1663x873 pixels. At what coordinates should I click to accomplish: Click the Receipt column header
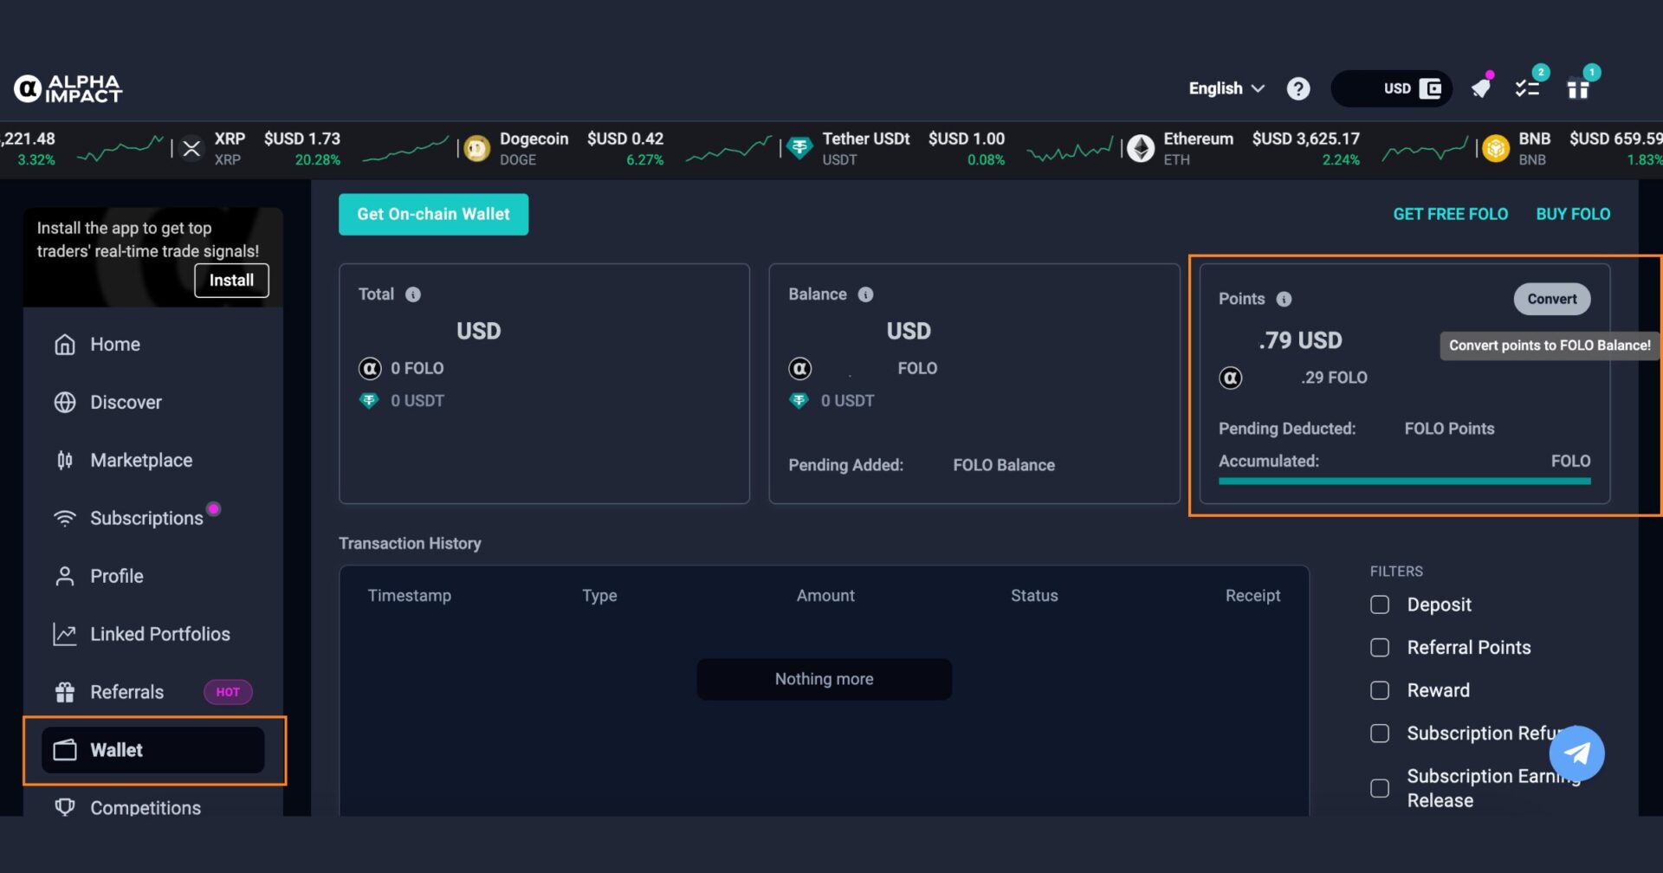(x=1252, y=596)
